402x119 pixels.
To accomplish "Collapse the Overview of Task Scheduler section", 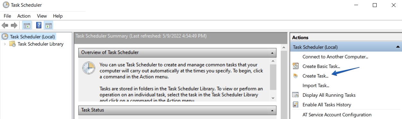I will click(x=272, y=52).
